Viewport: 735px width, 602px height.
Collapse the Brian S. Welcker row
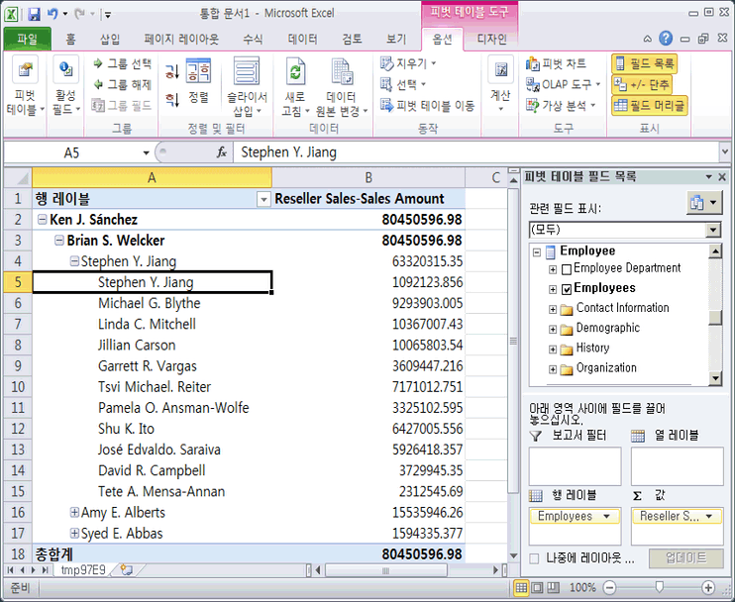pos(59,241)
